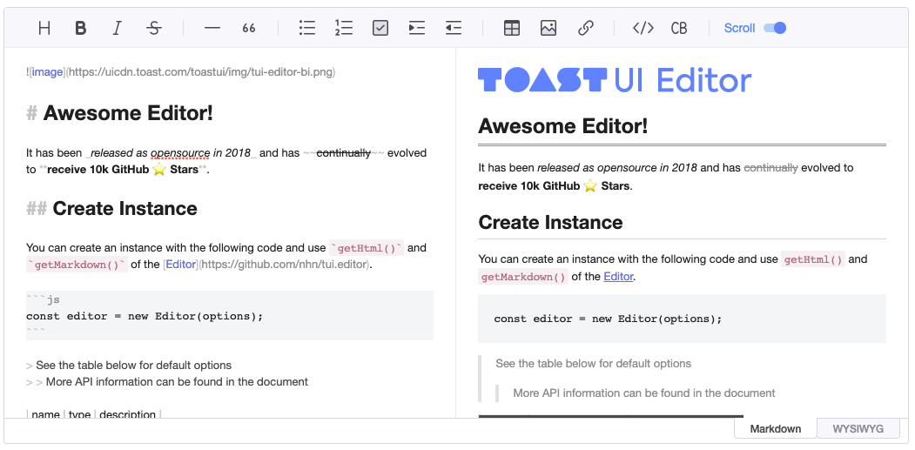Insert an image
915x450 pixels.
[548, 28]
